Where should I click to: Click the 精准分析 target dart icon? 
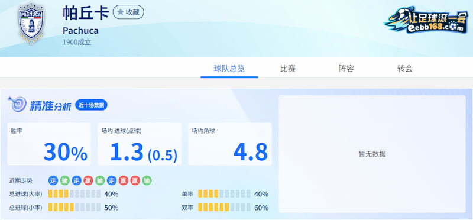click(x=18, y=105)
